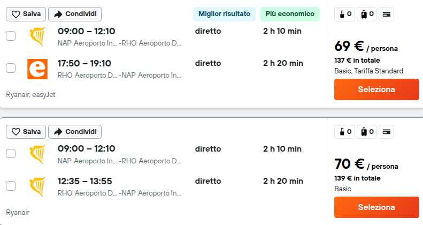This screenshot has width=423, height=225.
Task: Click Seleziona for the 70 € offer
Action: (x=376, y=207)
